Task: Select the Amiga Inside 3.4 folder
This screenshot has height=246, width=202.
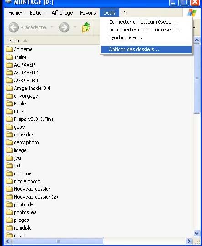Action: [28, 88]
